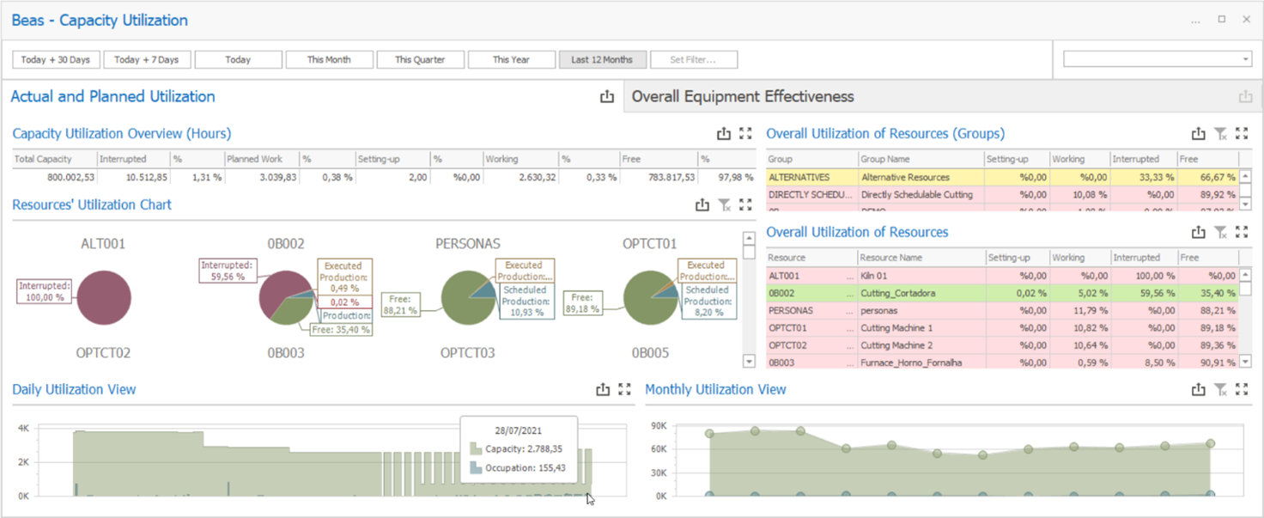
Task: Export the Capacity Utilization Overview panel
Action: [x=724, y=134]
